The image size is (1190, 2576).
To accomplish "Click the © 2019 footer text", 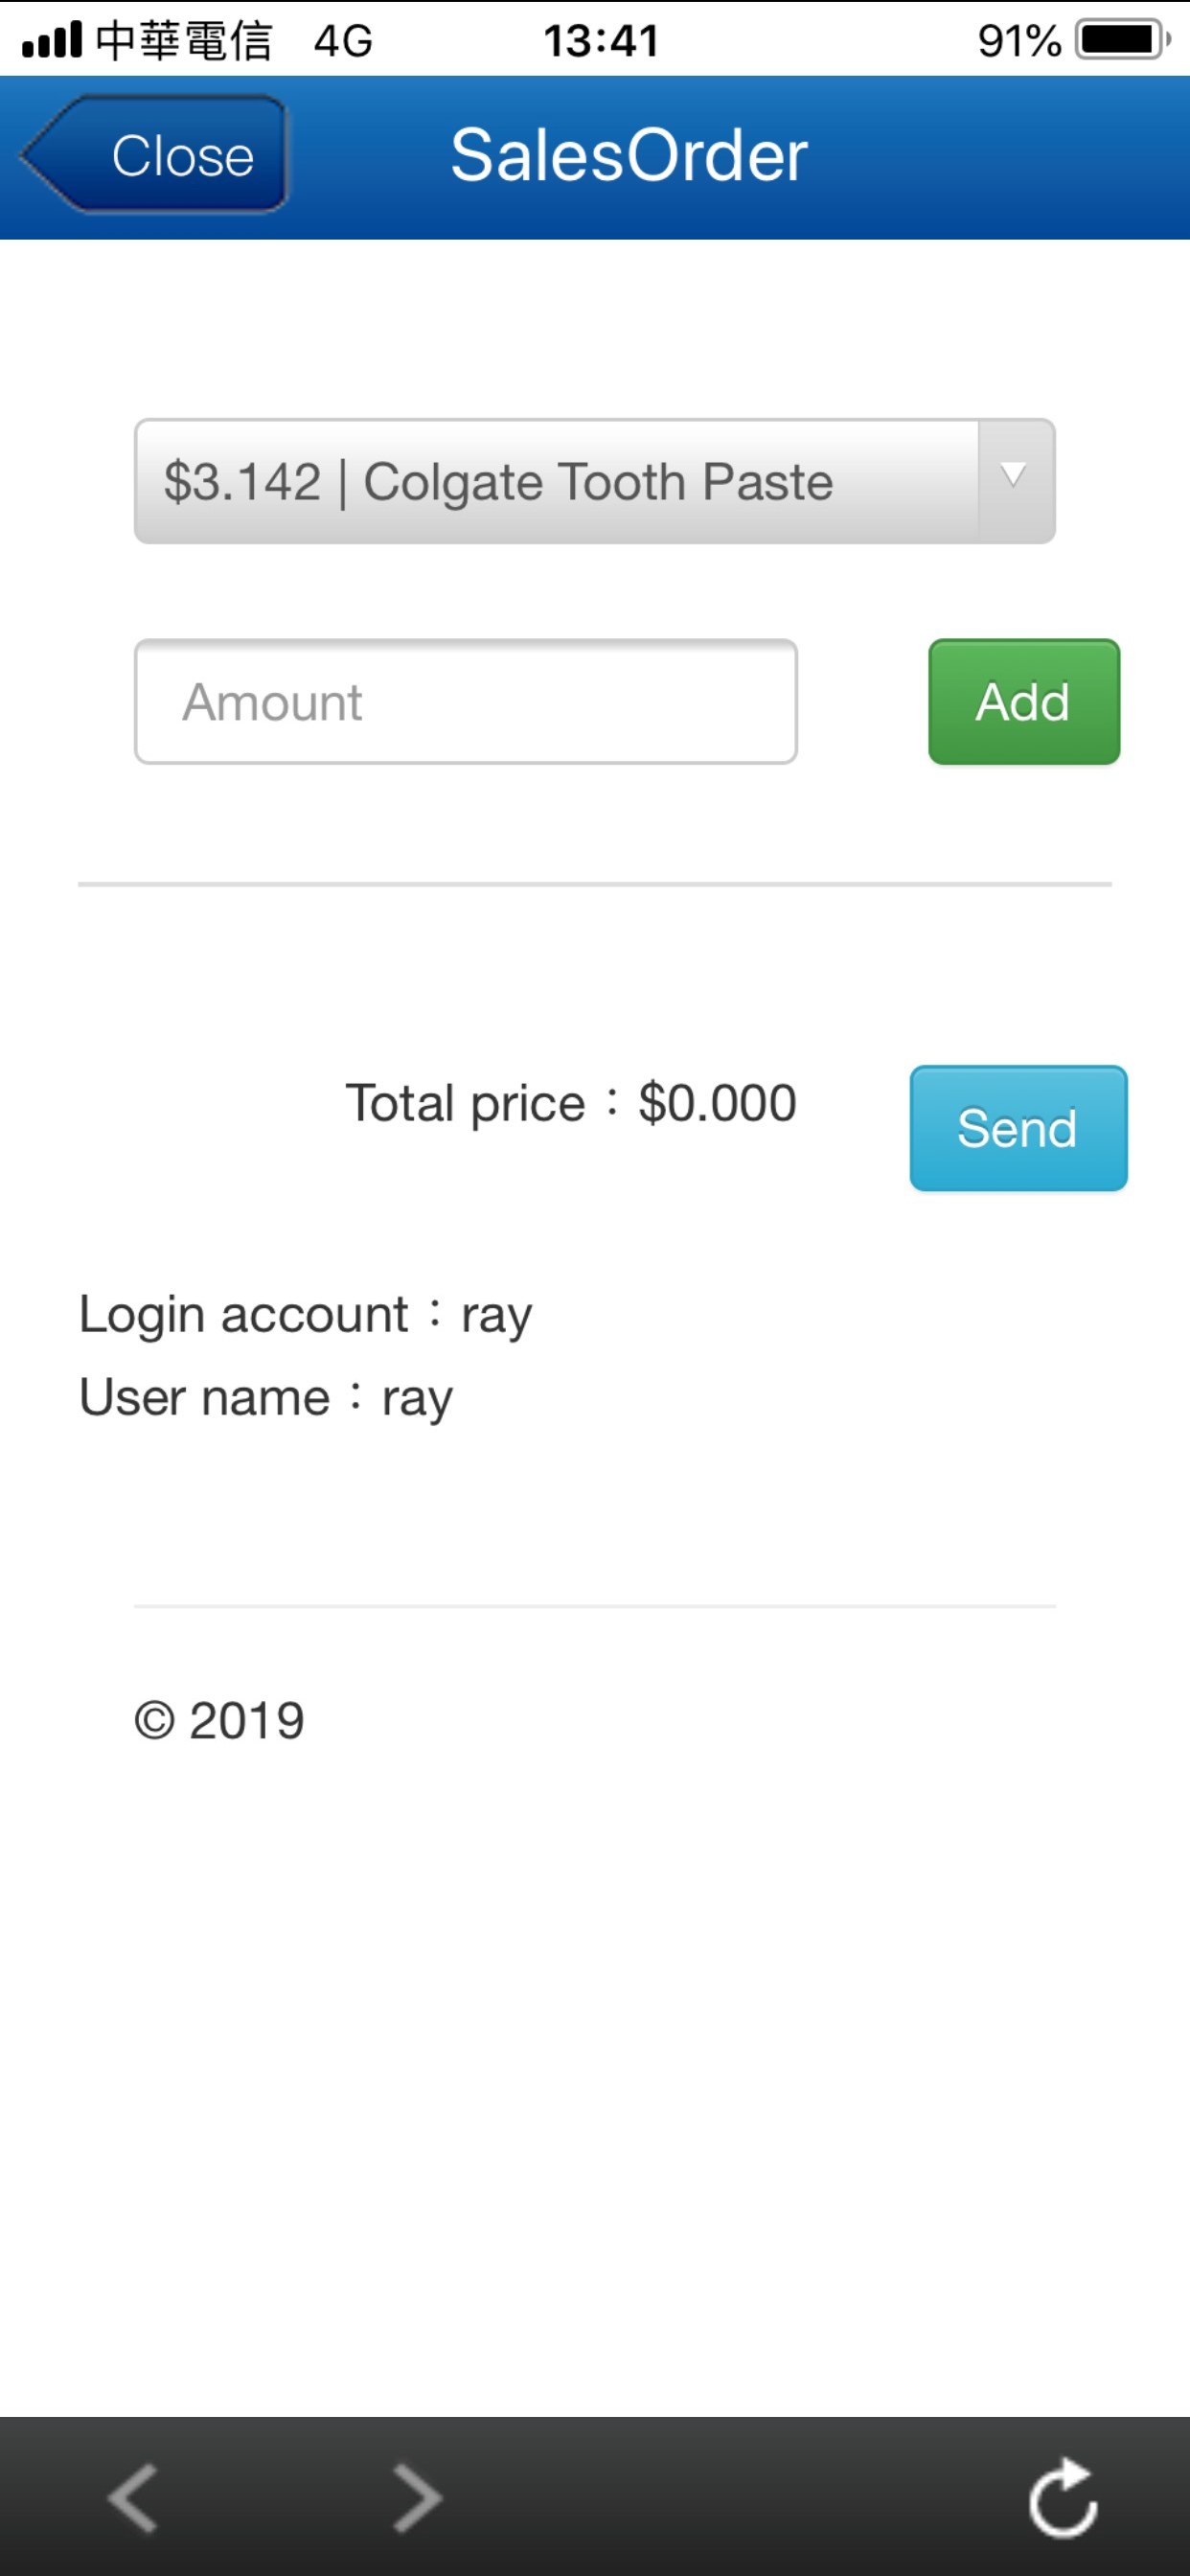I will (219, 1721).
